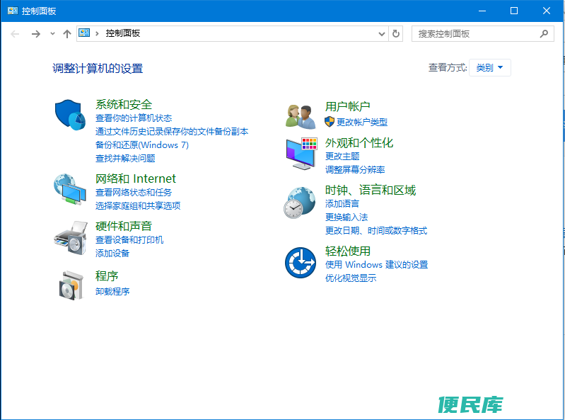Click the Ease of Access circular icon

coord(300,262)
